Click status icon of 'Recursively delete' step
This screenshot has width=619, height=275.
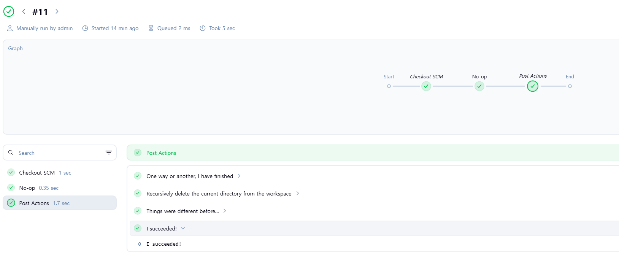pos(138,193)
